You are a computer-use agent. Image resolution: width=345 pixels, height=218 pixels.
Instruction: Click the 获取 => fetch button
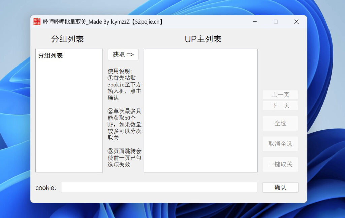[x=123, y=54]
